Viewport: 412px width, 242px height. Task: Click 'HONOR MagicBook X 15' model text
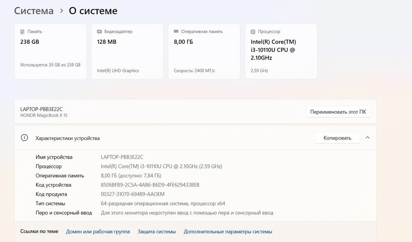(x=44, y=115)
